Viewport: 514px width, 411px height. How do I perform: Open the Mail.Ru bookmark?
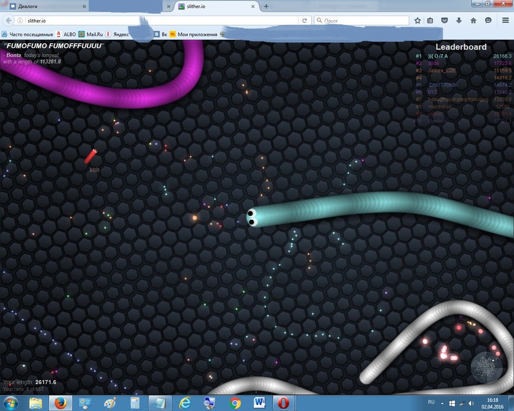pyautogui.click(x=91, y=34)
